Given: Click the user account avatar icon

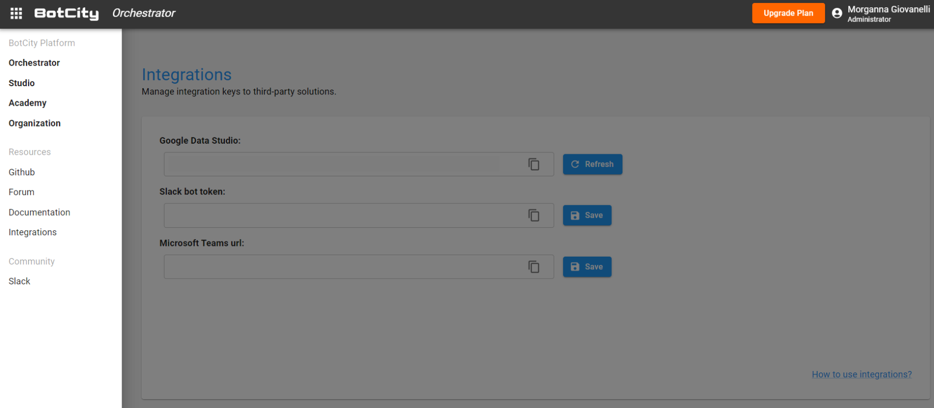Looking at the screenshot, I should click(x=837, y=14).
